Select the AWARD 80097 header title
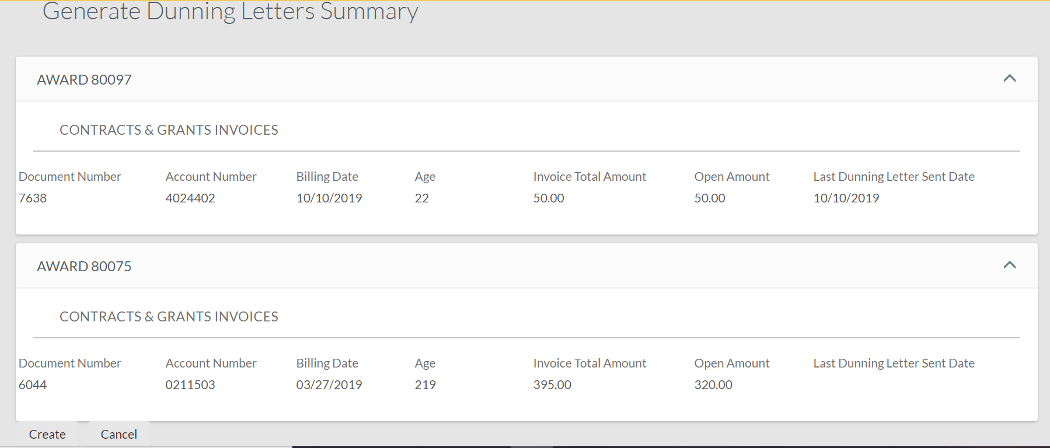The image size is (1050, 448). [x=85, y=80]
